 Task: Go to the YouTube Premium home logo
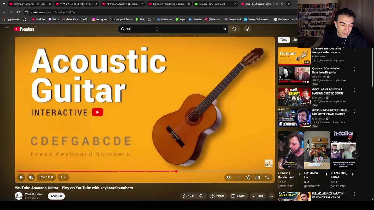(25, 29)
